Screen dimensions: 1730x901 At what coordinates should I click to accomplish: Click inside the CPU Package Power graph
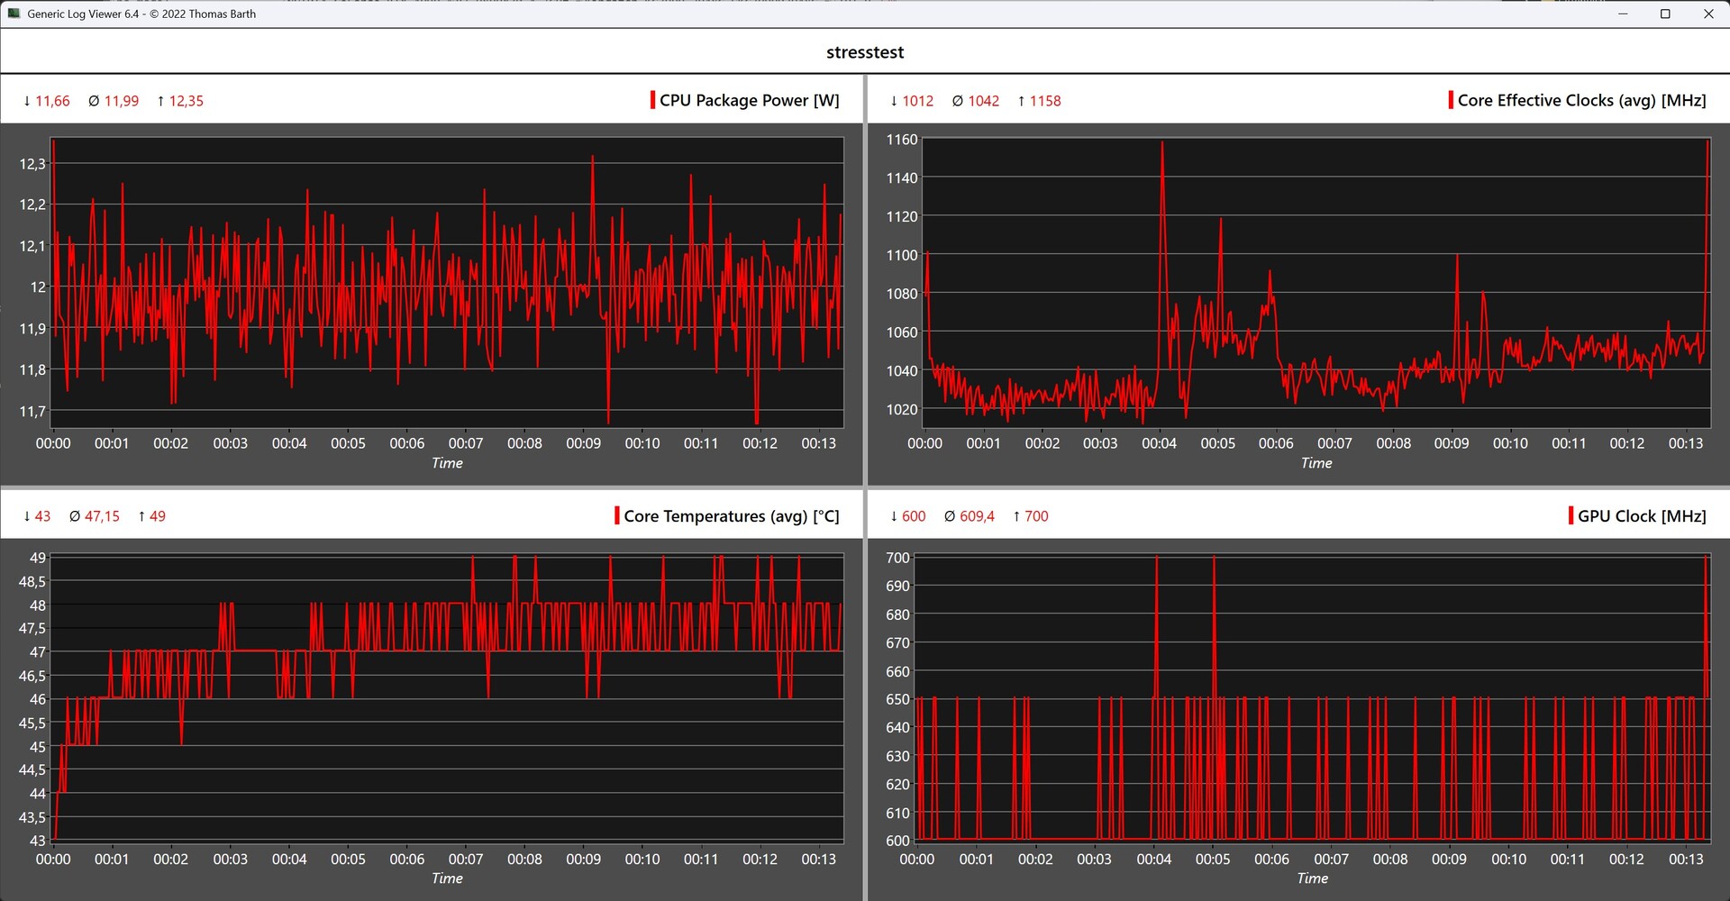click(x=448, y=282)
